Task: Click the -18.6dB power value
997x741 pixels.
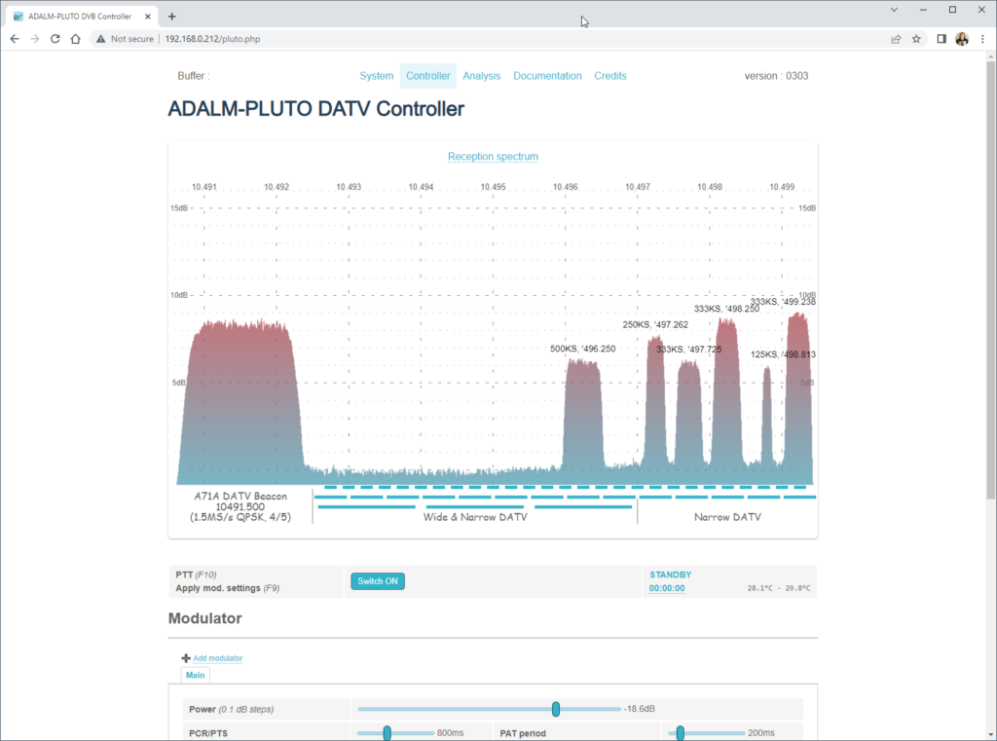Action: pos(639,709)
